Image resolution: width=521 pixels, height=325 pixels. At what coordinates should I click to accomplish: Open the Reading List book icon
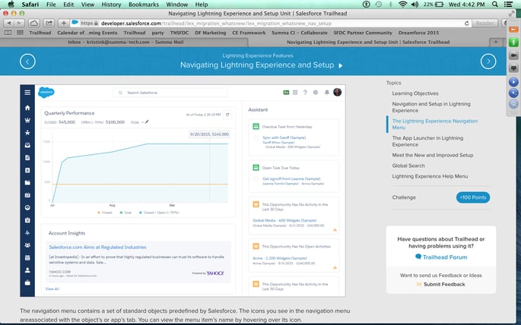[x=8, y=33]
